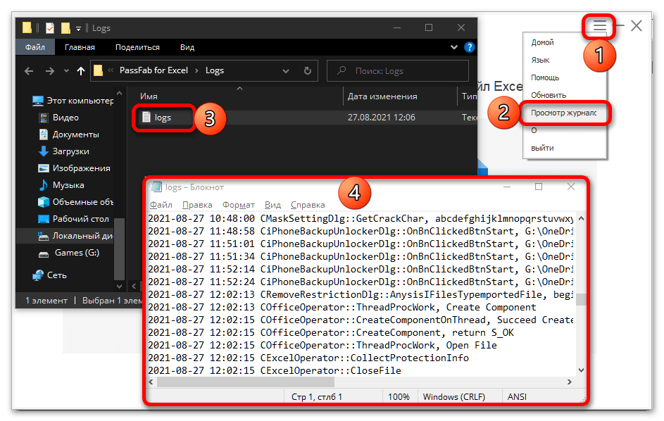664x421 pixels.
Task: Open Explorer help question mark icon
Action: 469,47
